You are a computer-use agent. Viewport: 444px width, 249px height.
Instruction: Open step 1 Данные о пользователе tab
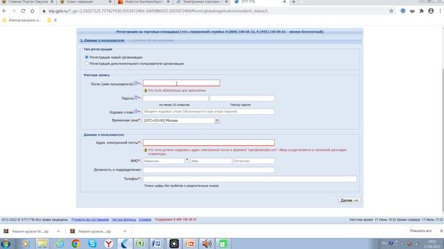[102, 40]
